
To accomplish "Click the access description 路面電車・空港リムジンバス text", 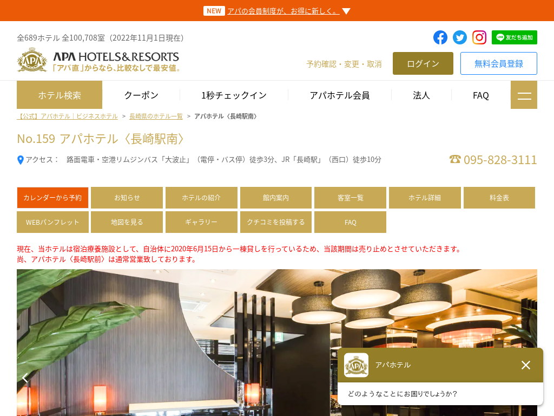I will [x=224, y=160].
